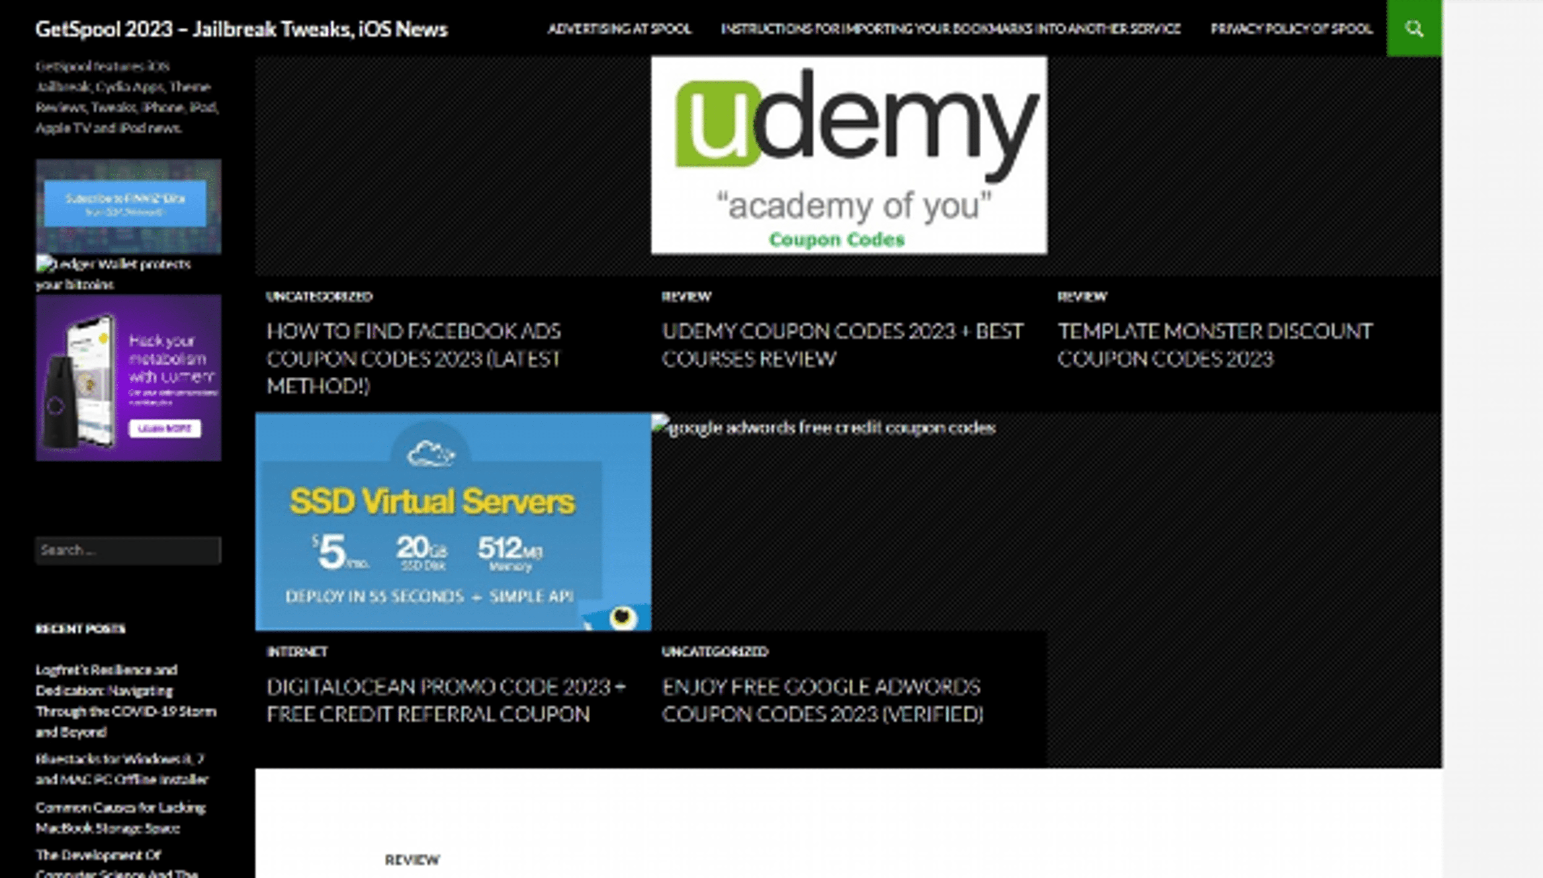Viewport: 1543px width, 878px height.
Task: Open Privacy Policy of Spool menu item
Action: (1291, 29)
